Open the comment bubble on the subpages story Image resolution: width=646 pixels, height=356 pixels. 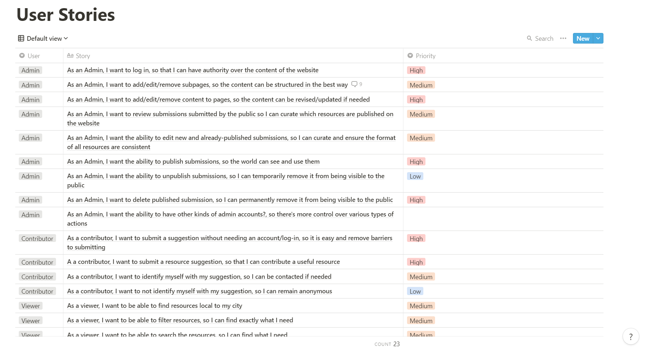[x=354, y=84]
